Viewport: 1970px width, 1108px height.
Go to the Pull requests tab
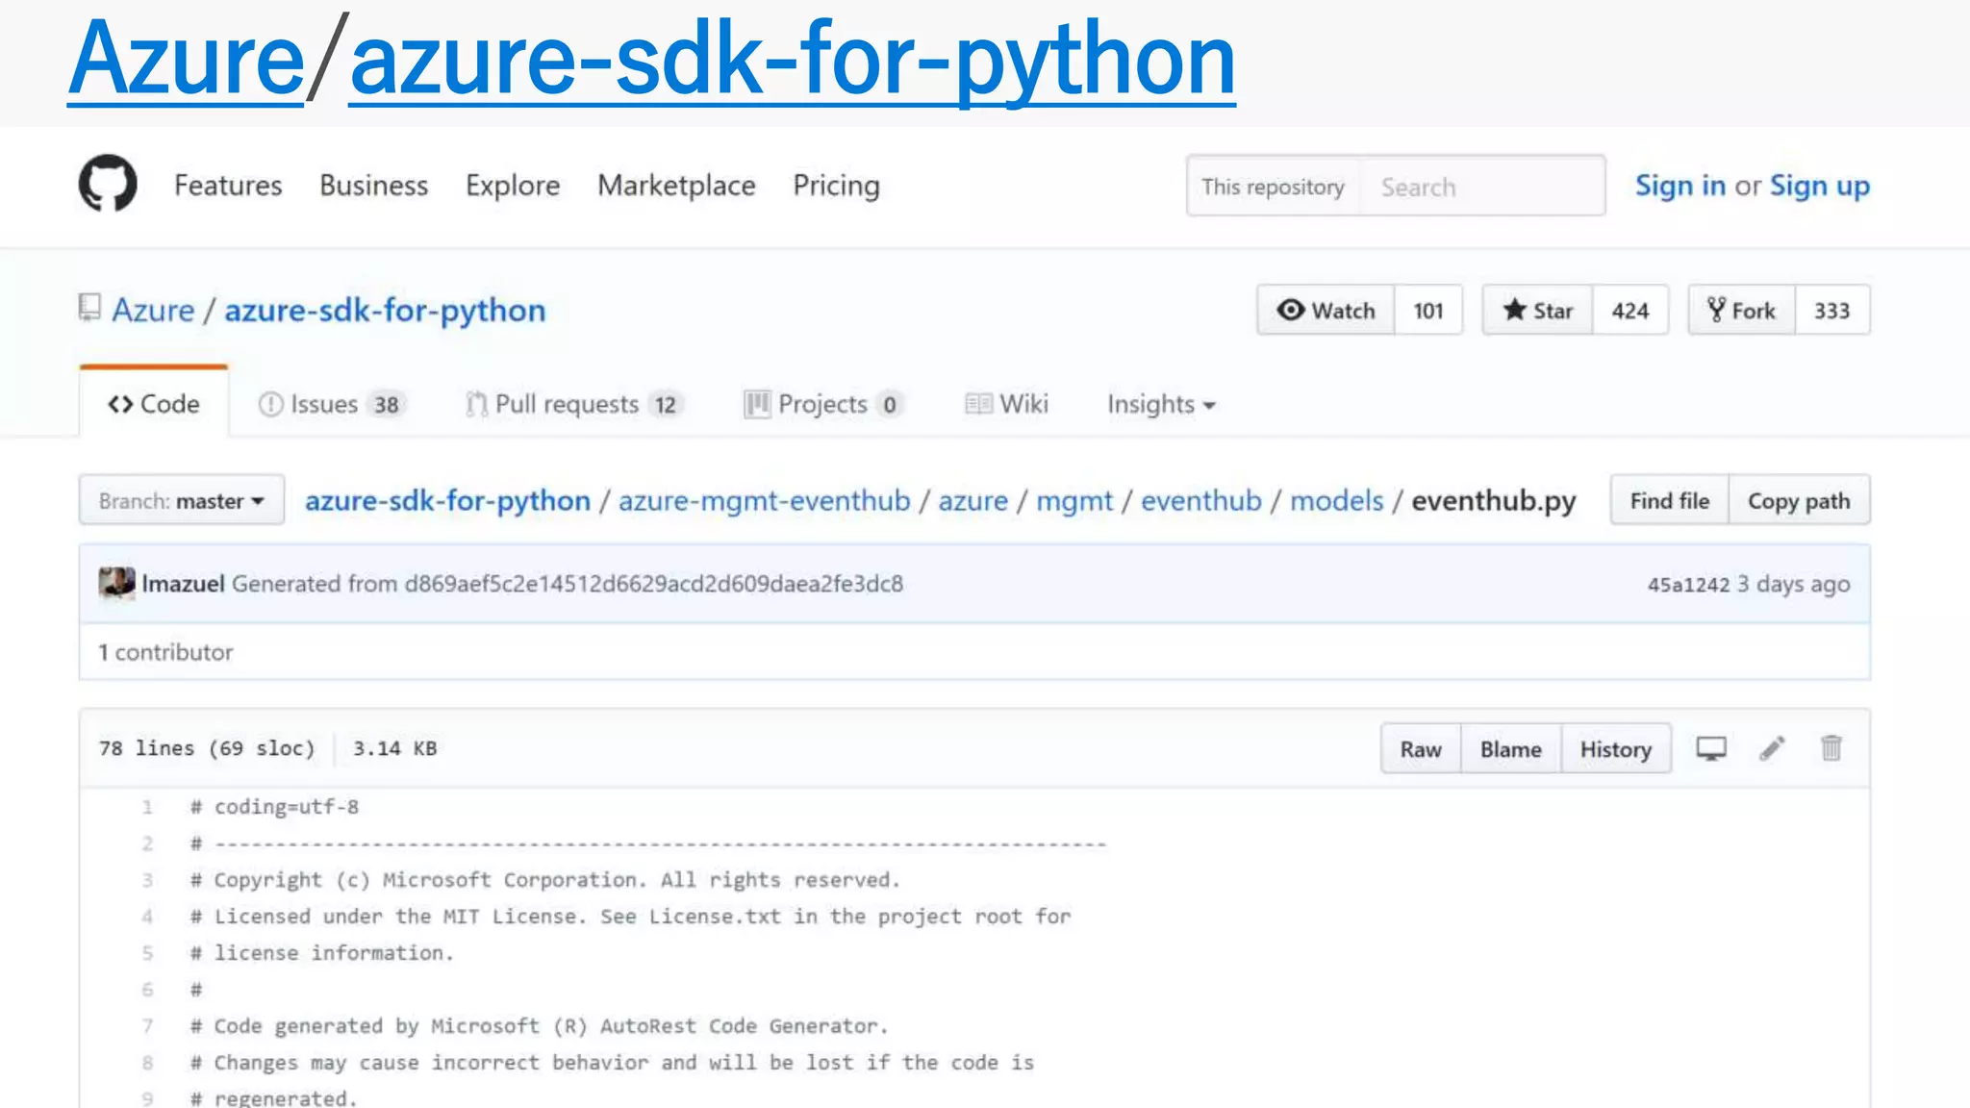[574, 404]
